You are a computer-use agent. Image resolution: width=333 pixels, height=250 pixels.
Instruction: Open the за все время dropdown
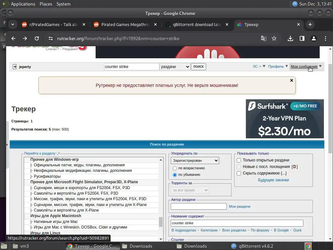click(190, 190)
